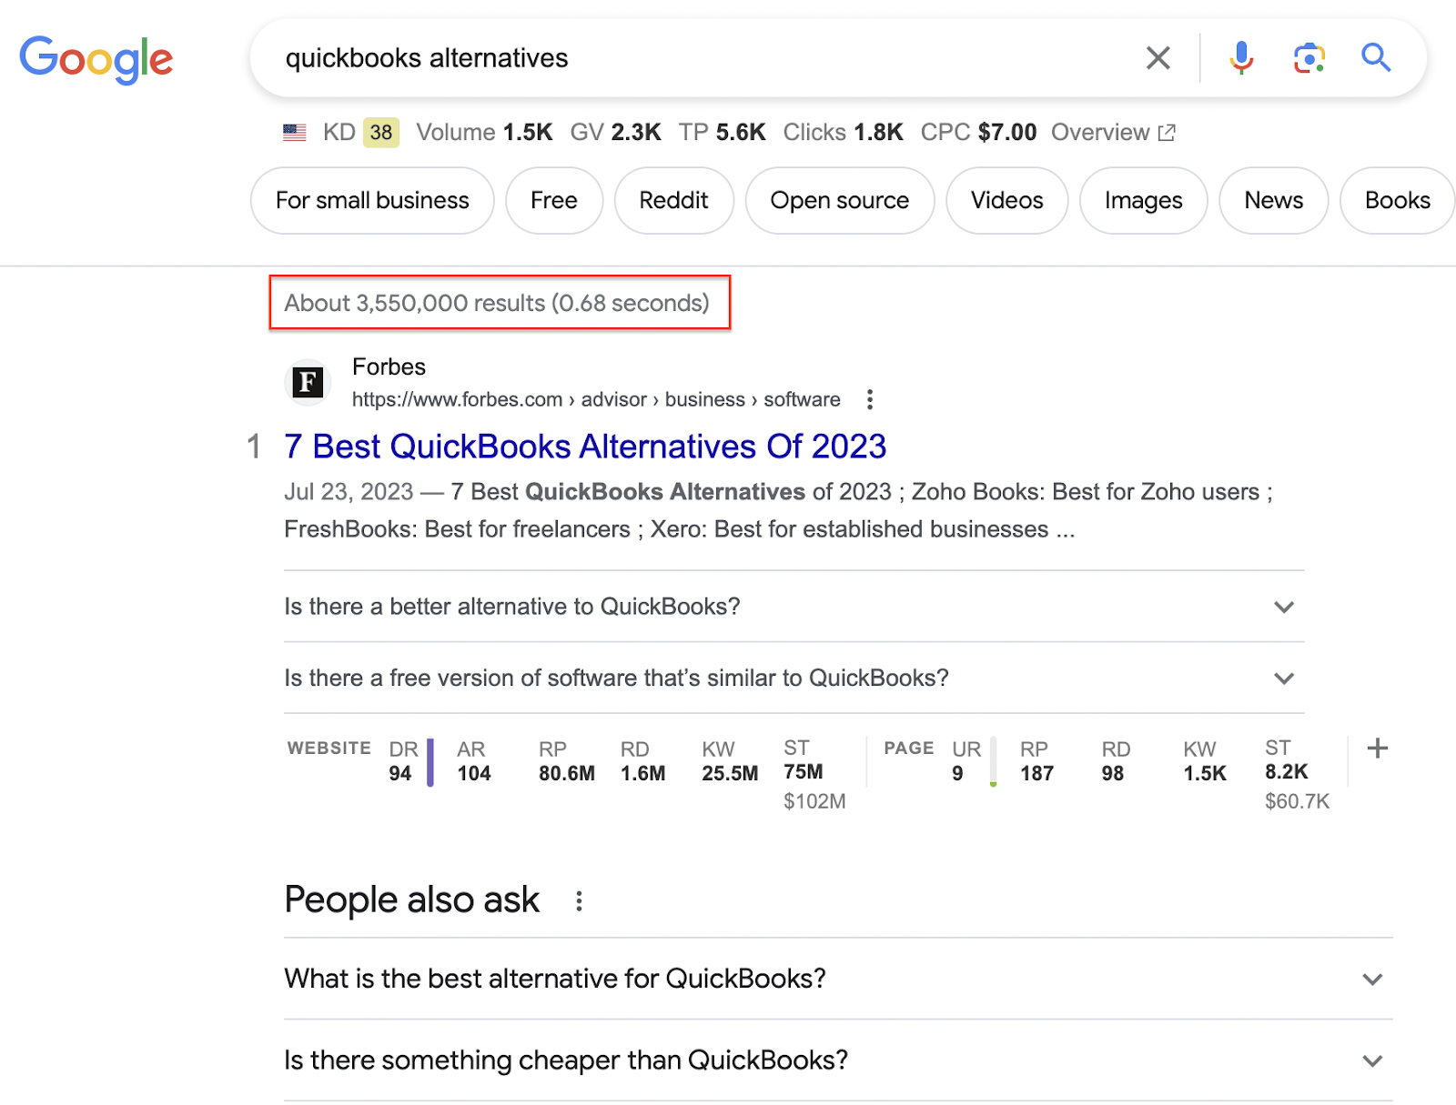Click the Forbes favicon

(x=308, y=382)
